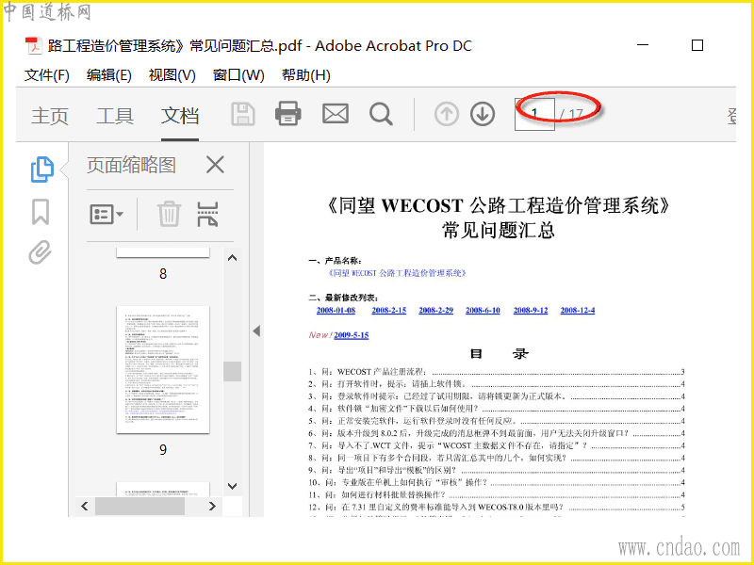Click horizontal scrollbar right arrow
The width and height of the screenshot is (754, 565).
pyautogui.click(x=212, y=506)
